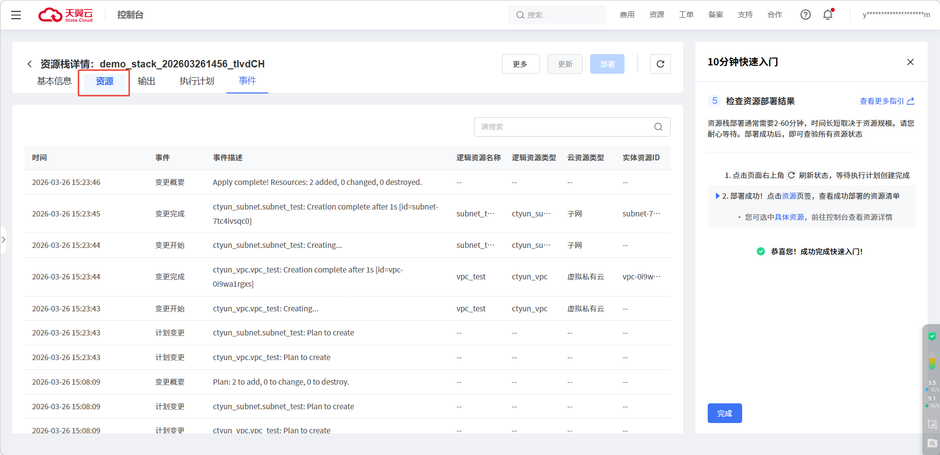Click the 具体资源 link in guide
Viewport: 940px width, 455px height.
tap(789, 217)
